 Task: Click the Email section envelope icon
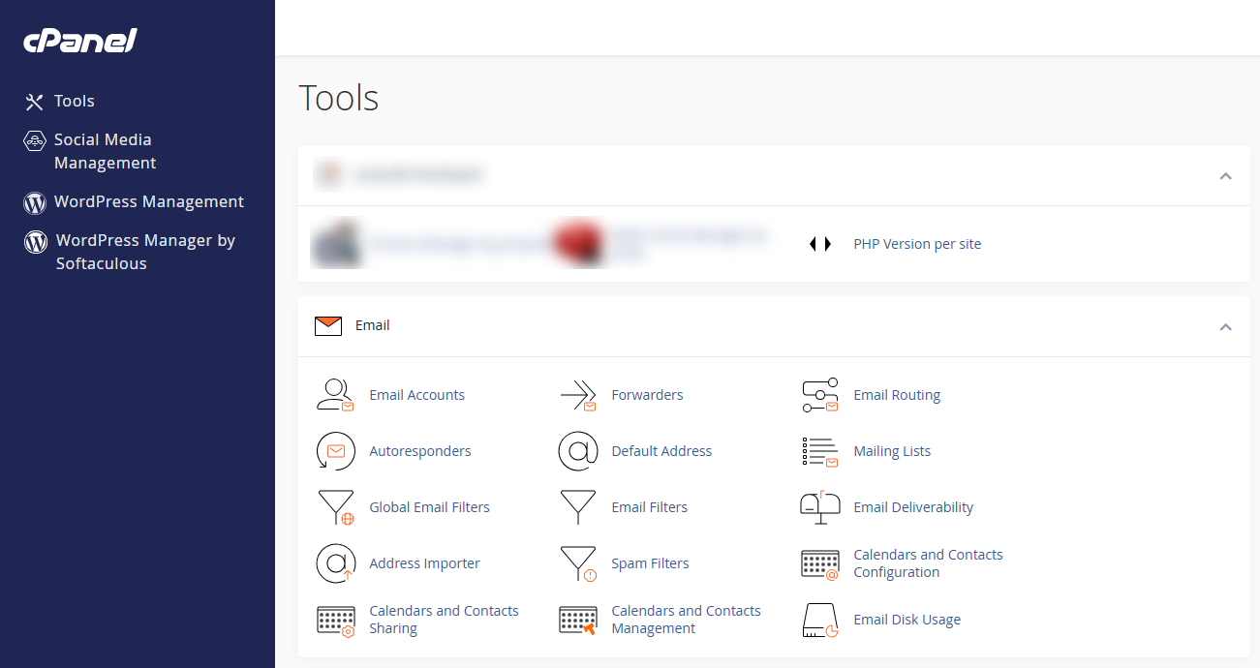[328, 326]
